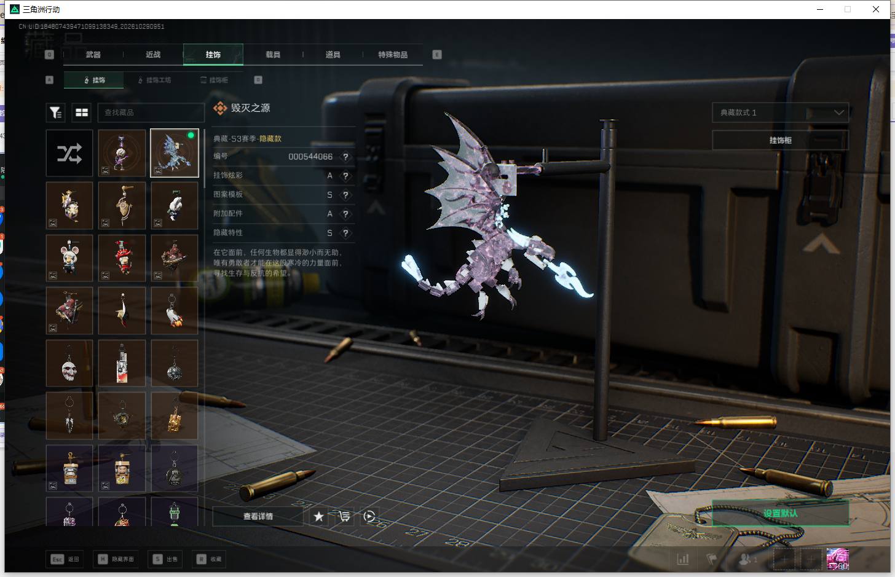Select the skull mask charm thumbnail
This screenshot has width=895, height=577.
(69, 363)
